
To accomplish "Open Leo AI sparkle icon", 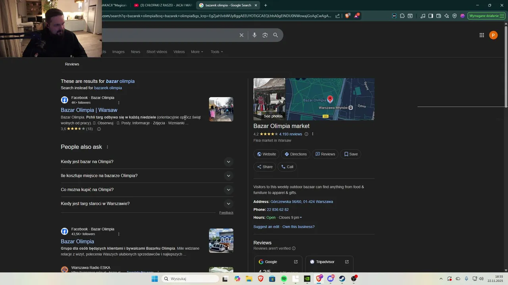I will 446,16.
